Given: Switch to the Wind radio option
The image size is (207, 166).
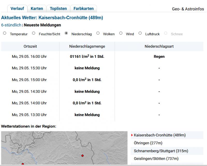Looking at the screenshot, I should pos(121,33).
